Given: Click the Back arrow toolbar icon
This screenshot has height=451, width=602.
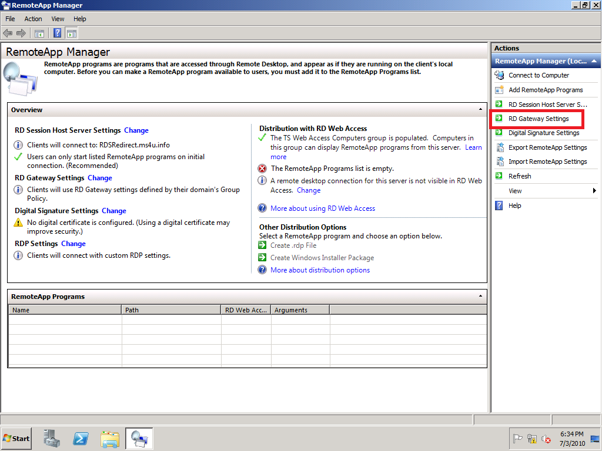Looking at the screenshot, I should coord(8,33).
